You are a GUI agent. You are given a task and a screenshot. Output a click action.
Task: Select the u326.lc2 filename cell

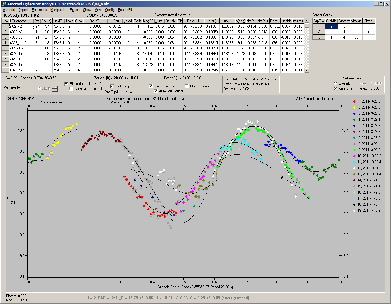tap(21, 32)
